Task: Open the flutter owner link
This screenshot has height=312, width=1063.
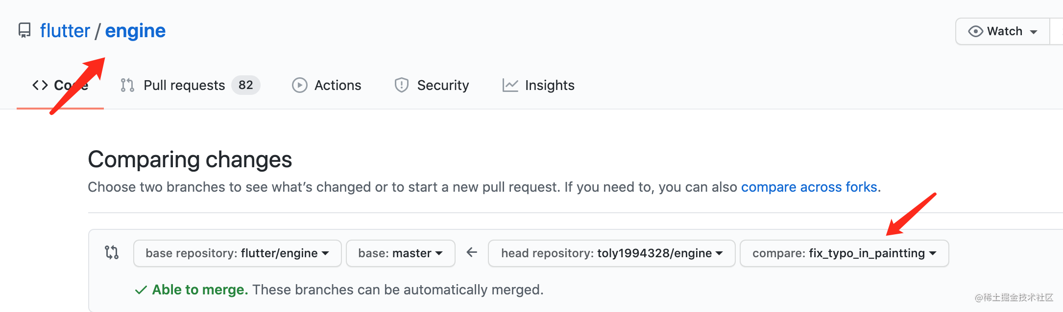Action: coord(65,31)
